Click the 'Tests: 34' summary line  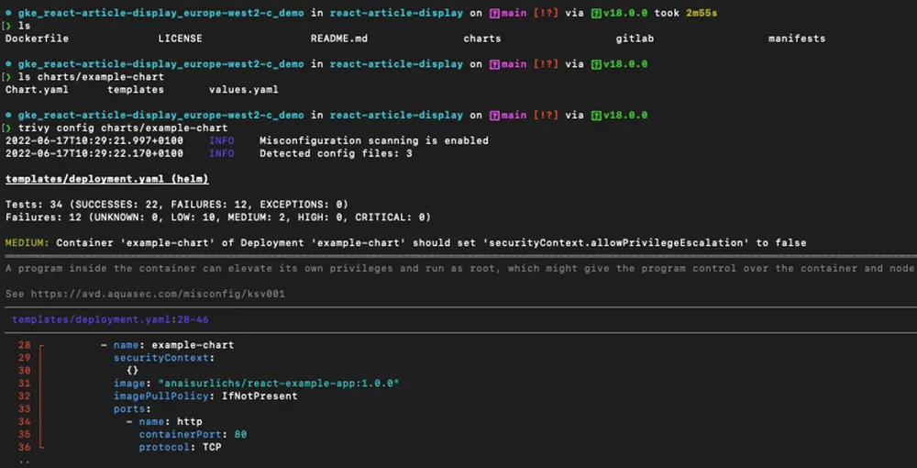177,204
